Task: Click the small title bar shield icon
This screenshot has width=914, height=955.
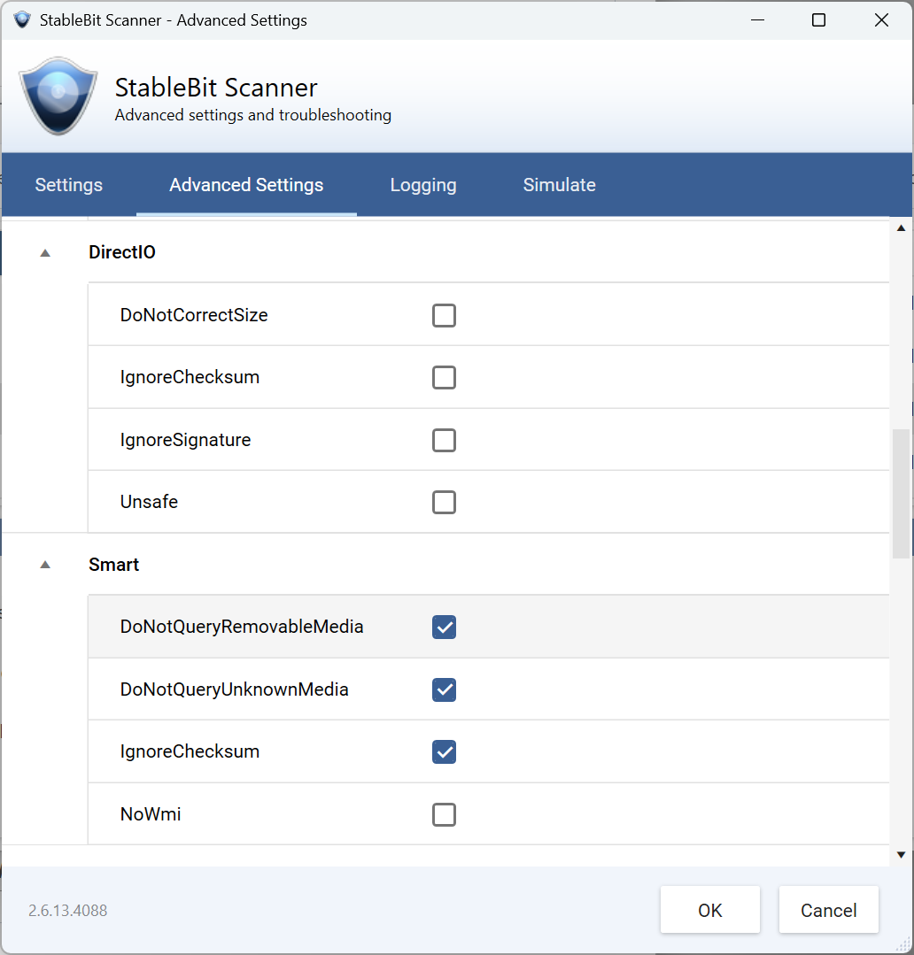Action: 22,20
